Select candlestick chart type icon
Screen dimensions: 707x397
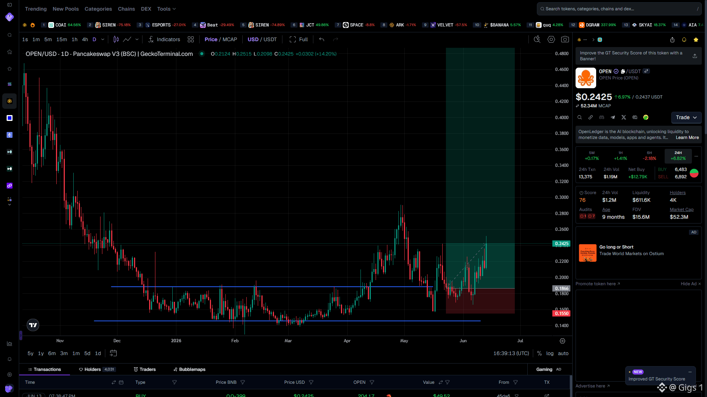coord(116,39)
